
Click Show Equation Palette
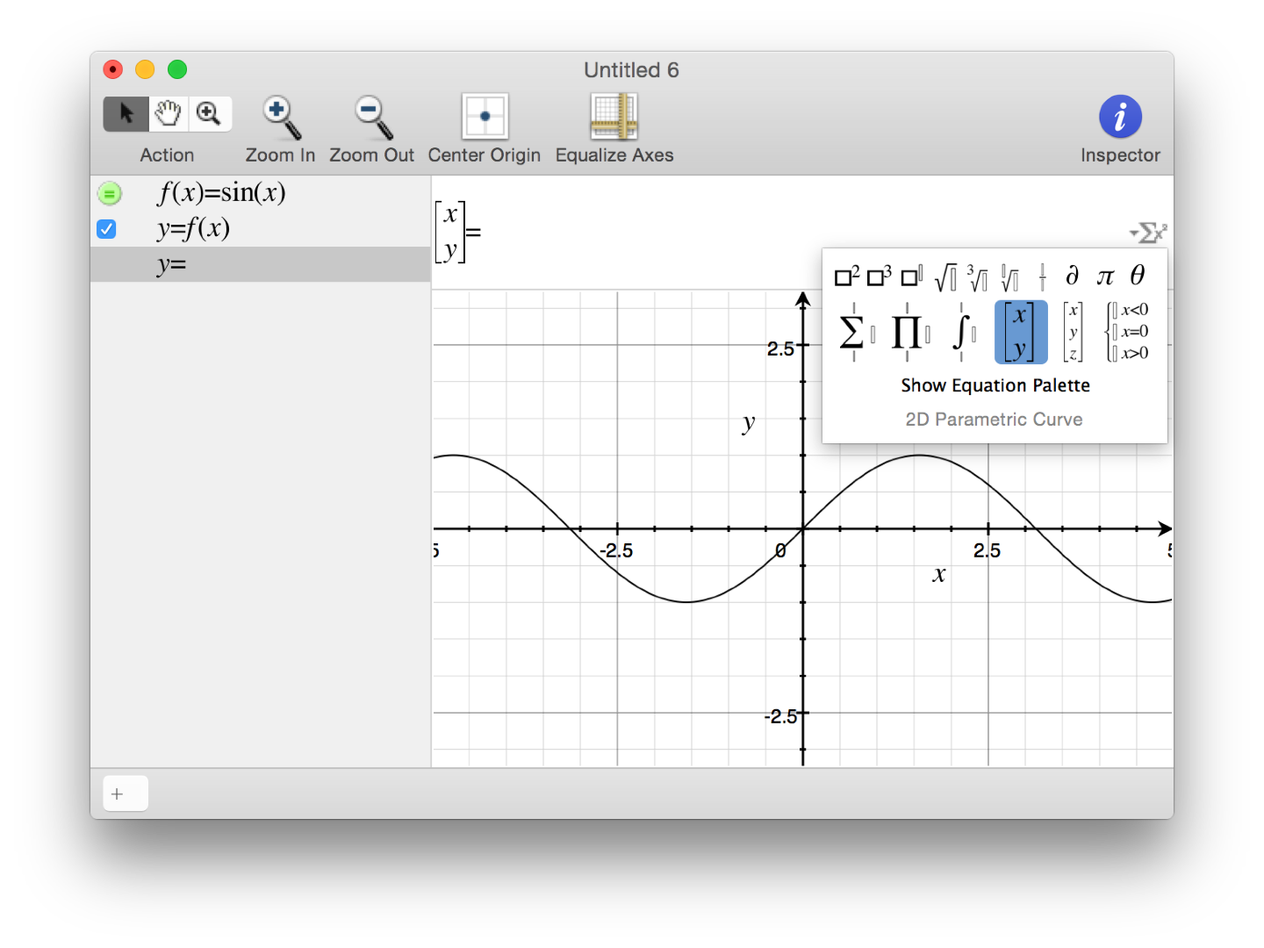[x=995, y=384]
